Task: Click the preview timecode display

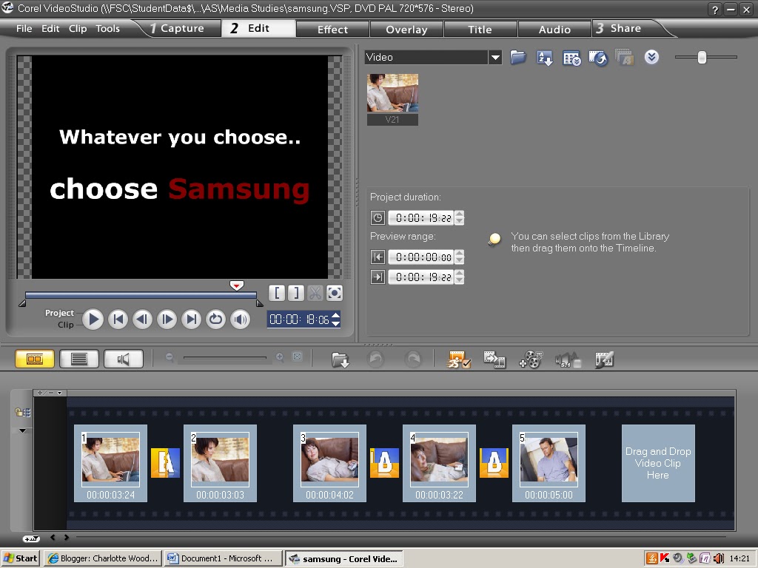Action: (299, 319)
